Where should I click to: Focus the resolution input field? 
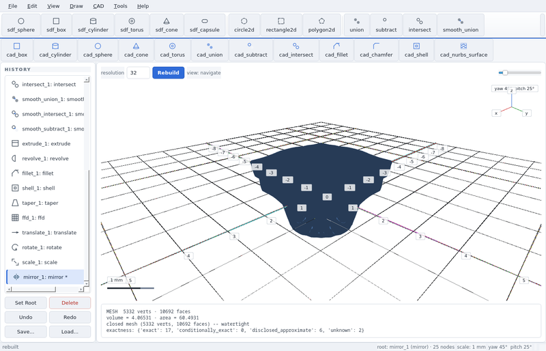tap(139, 72)
